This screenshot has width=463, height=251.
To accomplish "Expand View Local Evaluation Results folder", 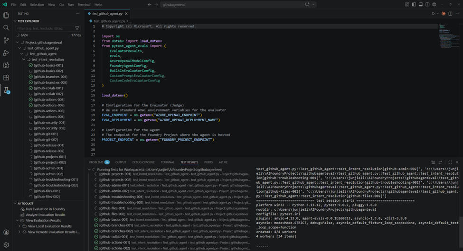I will point(19,226).
